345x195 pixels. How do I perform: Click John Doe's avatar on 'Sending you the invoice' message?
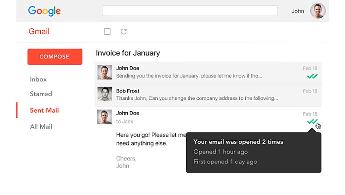click(105, 72)
